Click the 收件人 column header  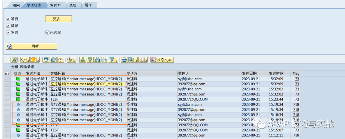(x=209, y=73)
